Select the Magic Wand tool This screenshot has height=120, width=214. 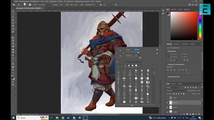[x=13, y=20]
